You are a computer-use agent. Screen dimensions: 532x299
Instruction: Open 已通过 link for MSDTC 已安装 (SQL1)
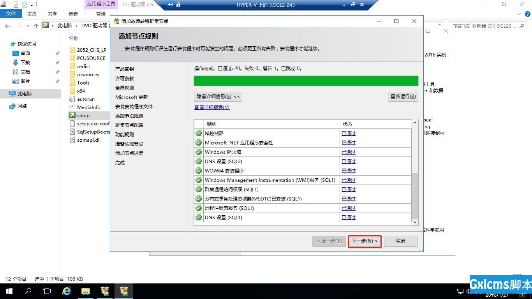coord(349,199)
